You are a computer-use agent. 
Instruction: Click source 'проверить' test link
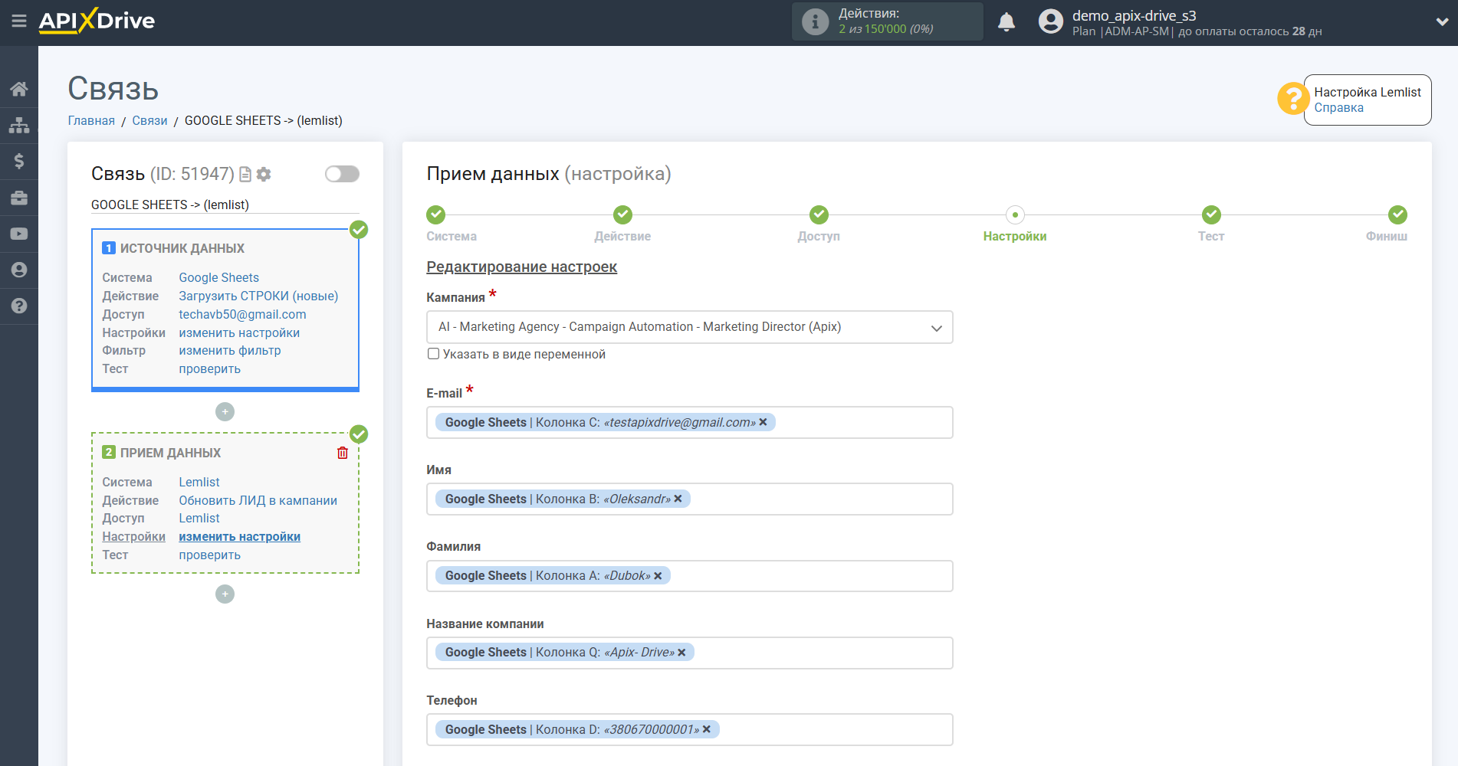click(x=209, y=368)
